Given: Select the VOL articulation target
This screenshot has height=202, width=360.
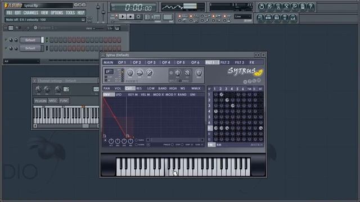Looking at the screenshot, I should coord(118,89).
